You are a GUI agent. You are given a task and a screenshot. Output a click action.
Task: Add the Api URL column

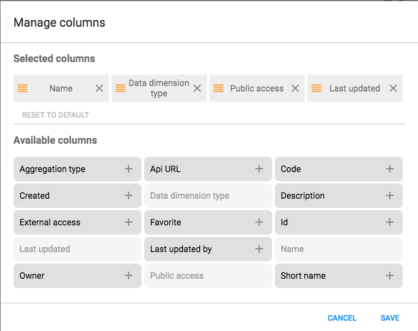pyautogui.click(x=259, y=169)
